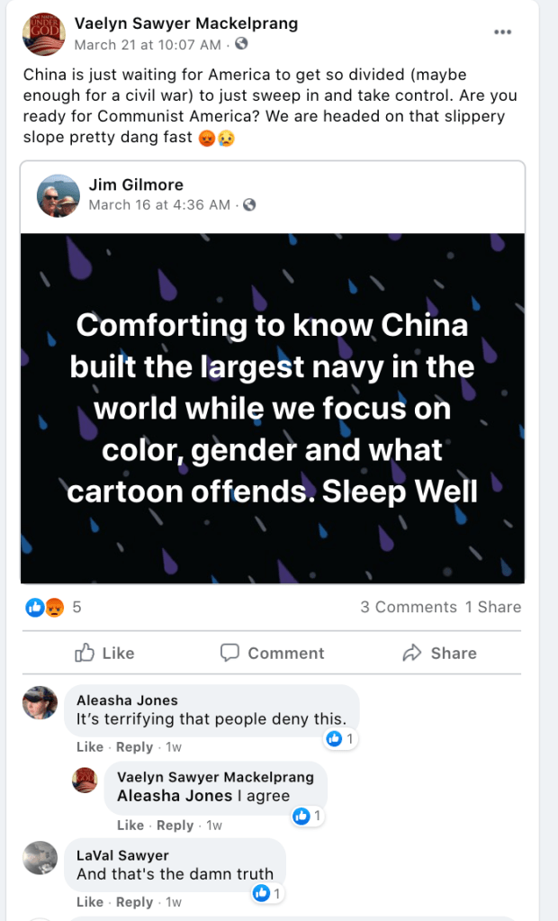Screen dimensions: 558x921
Task: Click the Comment speech bubble button
Action: pos(272,653)
